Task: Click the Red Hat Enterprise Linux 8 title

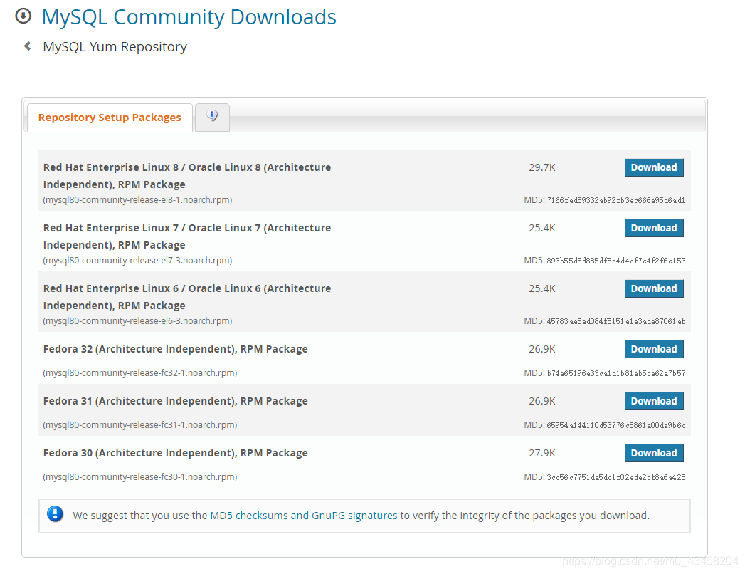Action: tap(187, 175)
